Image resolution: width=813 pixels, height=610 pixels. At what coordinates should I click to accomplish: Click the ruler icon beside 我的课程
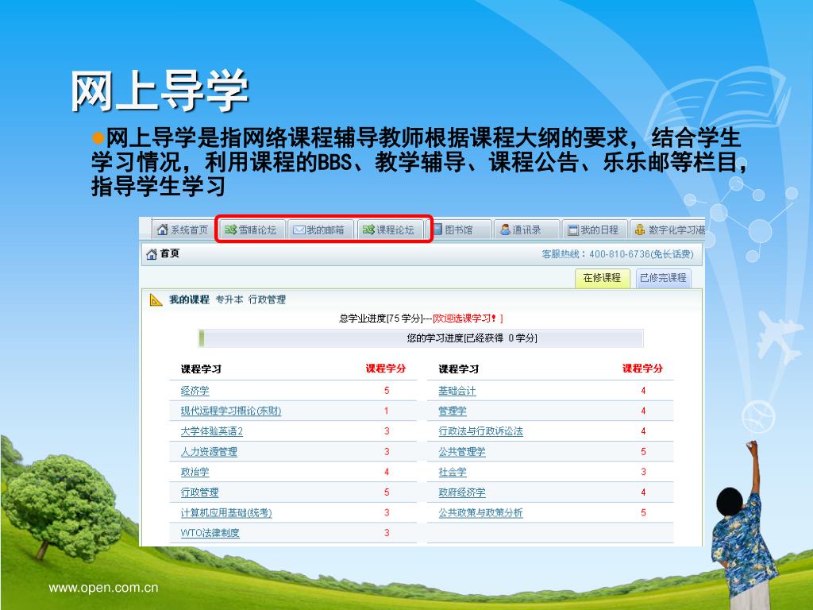156,299
